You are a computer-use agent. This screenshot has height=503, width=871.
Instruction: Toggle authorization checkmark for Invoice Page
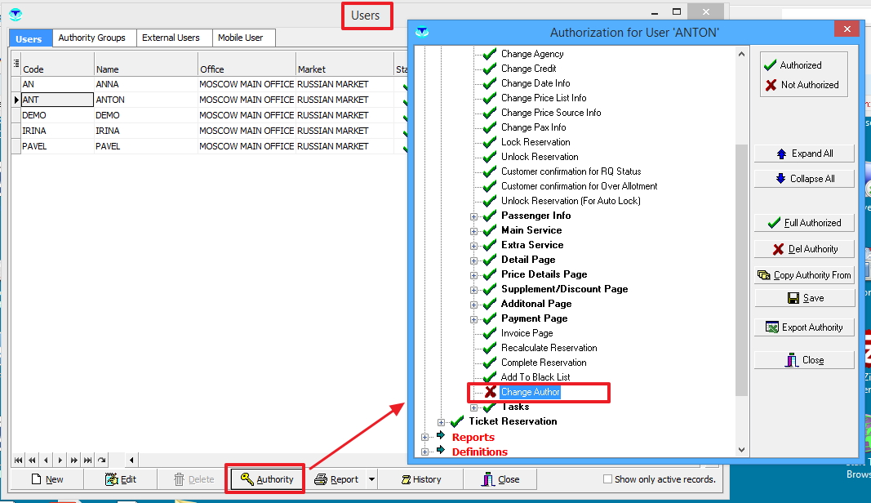[490, 333]
